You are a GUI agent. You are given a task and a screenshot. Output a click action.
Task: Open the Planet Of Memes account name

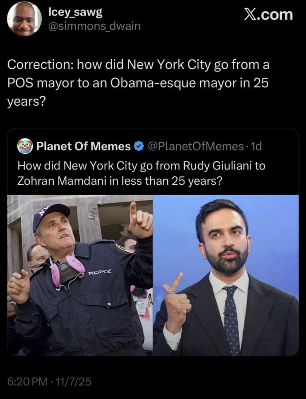click(x=83, y=147)
